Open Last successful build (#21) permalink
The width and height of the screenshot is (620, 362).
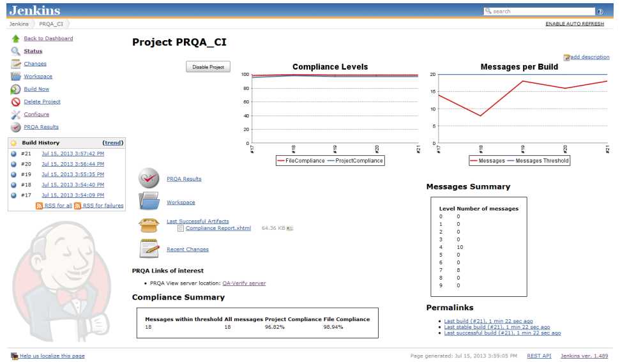coord(502,333)
